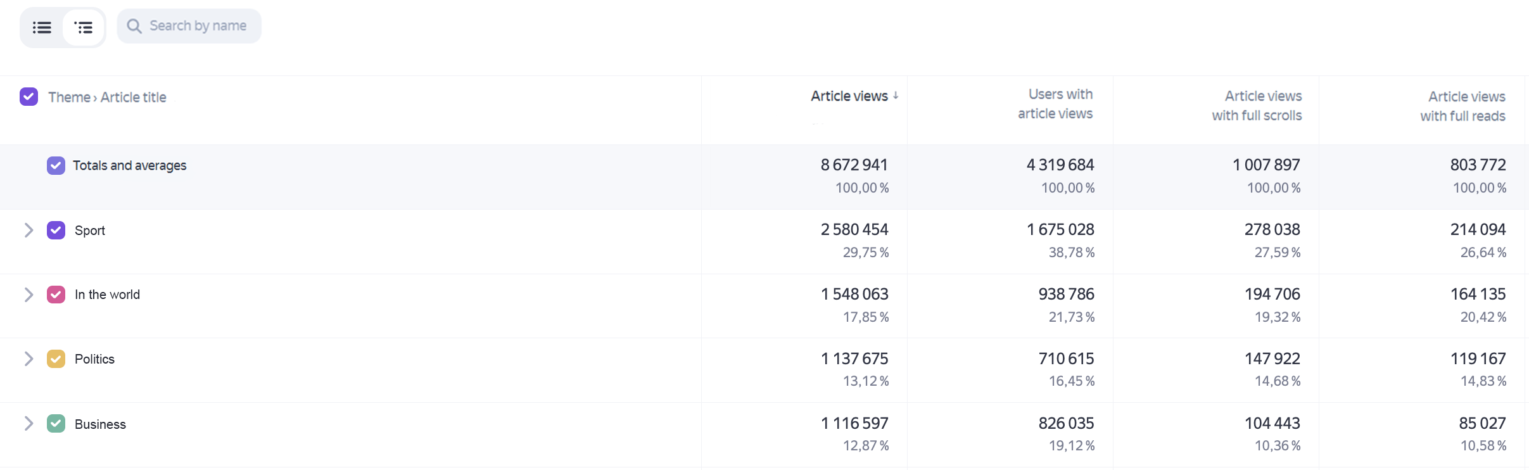Sort by Article views with full scrolls
Screen dimensions: 1529x470
click(1257, 106)
